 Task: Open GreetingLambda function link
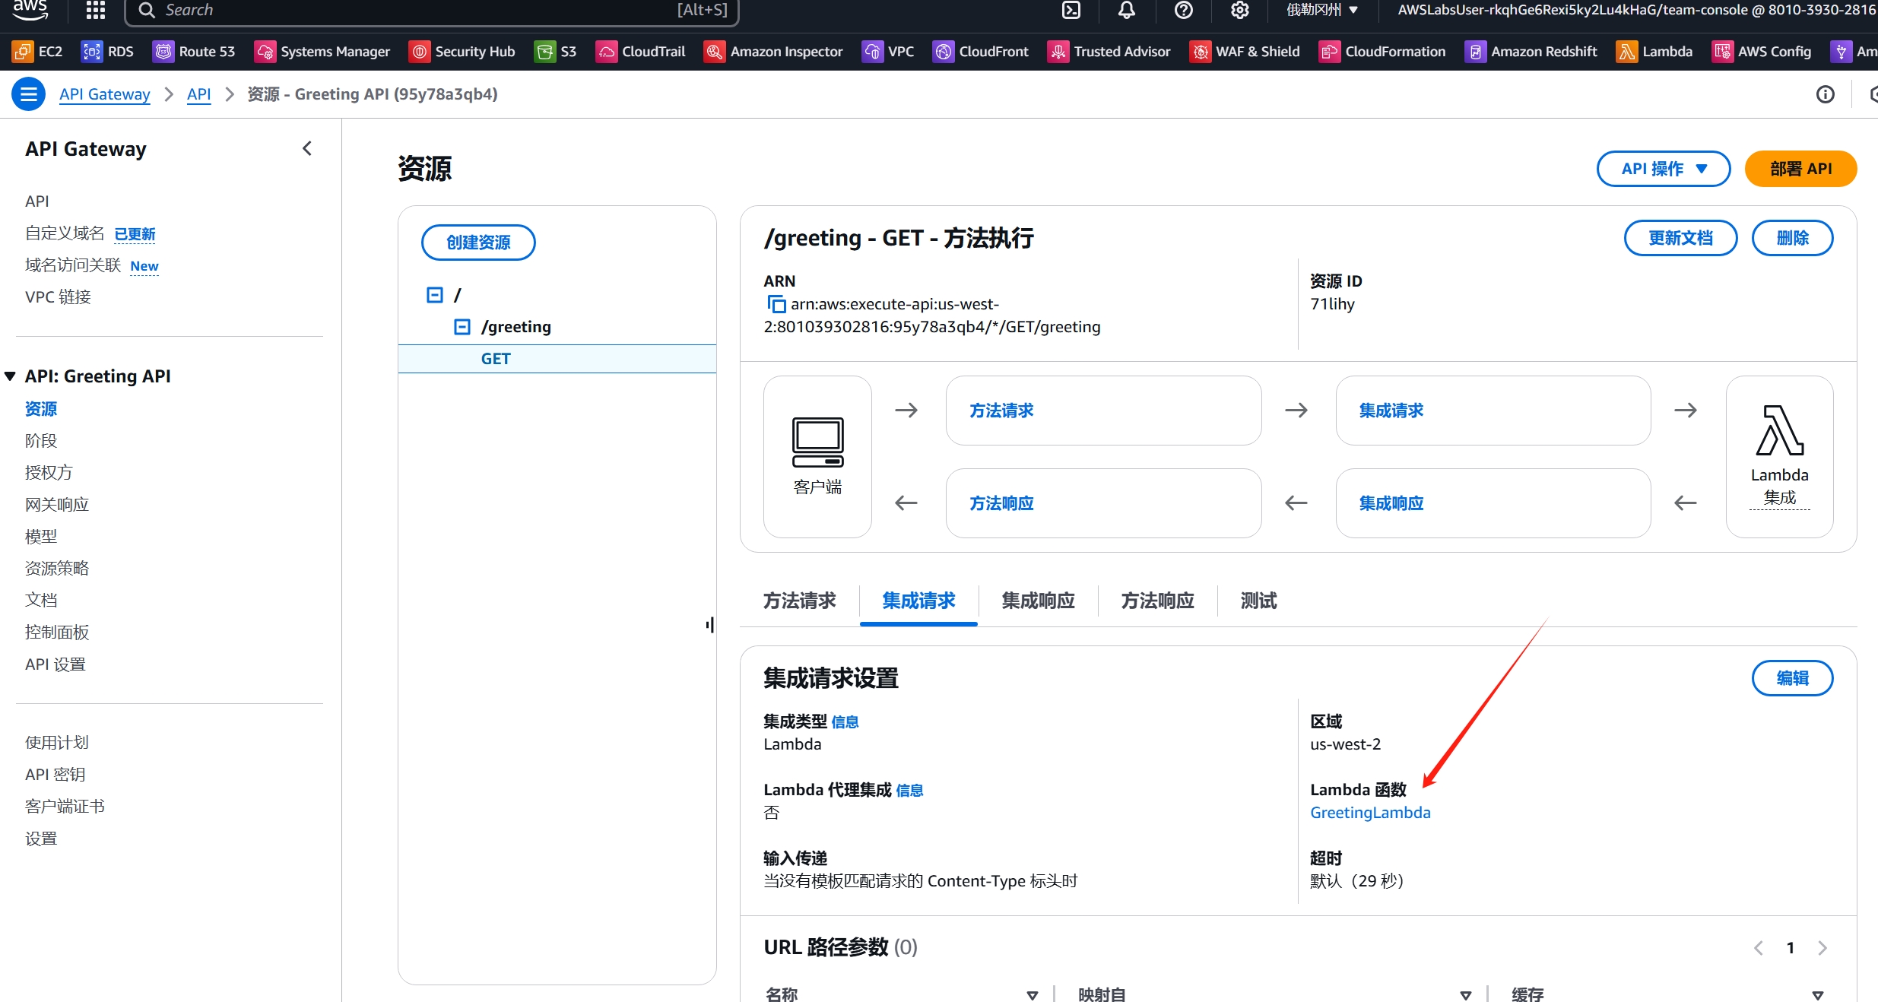click(1370, 812)
